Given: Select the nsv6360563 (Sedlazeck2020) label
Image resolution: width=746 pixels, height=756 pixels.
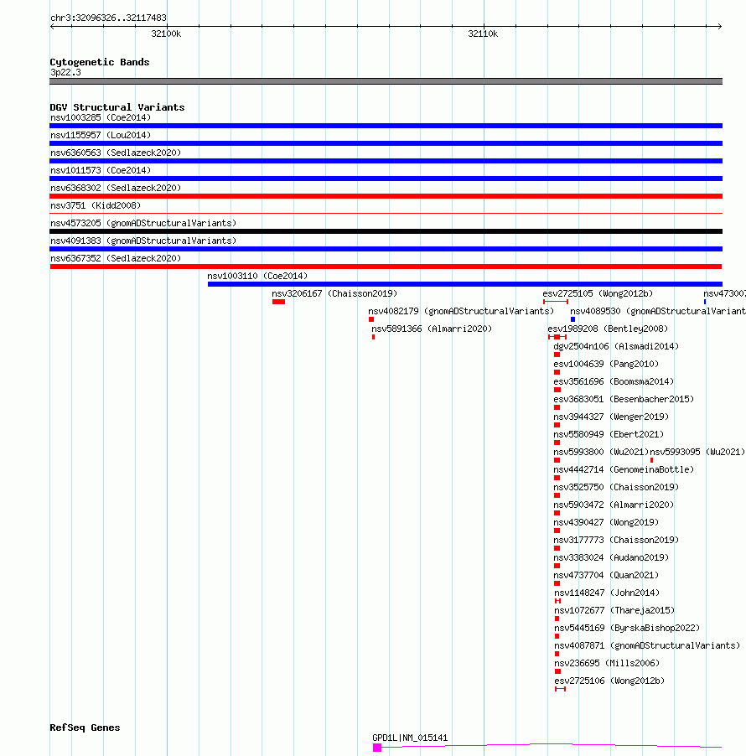Looking at the screenshot, I should point(116,153).
